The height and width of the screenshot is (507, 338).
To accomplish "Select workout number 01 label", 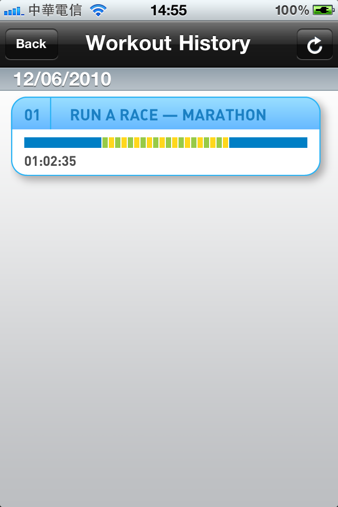I will coord(32,115).
